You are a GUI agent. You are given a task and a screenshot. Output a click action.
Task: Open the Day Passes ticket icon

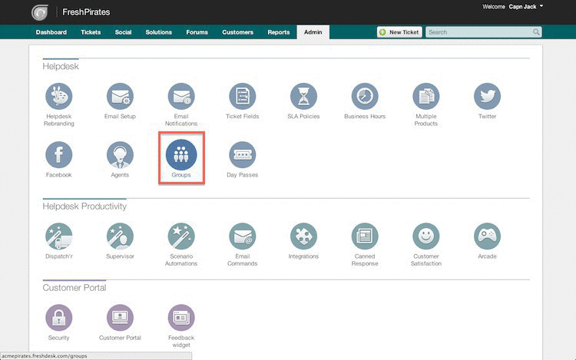click(243, 155)
